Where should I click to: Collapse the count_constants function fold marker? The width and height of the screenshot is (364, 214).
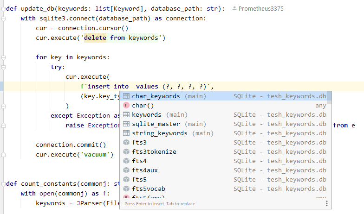3,183
